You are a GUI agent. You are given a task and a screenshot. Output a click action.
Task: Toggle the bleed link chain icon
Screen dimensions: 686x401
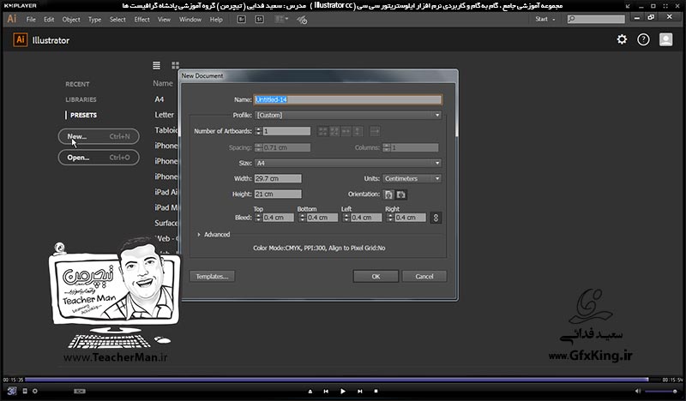(x=436, y=218)
